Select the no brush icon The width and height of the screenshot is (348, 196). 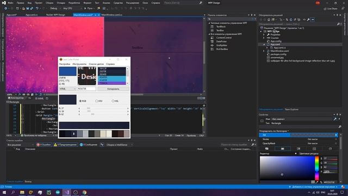pyautogui.click(x=267, y=149)
